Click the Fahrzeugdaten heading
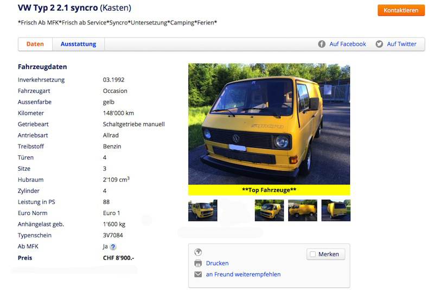The width and height of the screenshot is (434, 290). click(42, 67)
